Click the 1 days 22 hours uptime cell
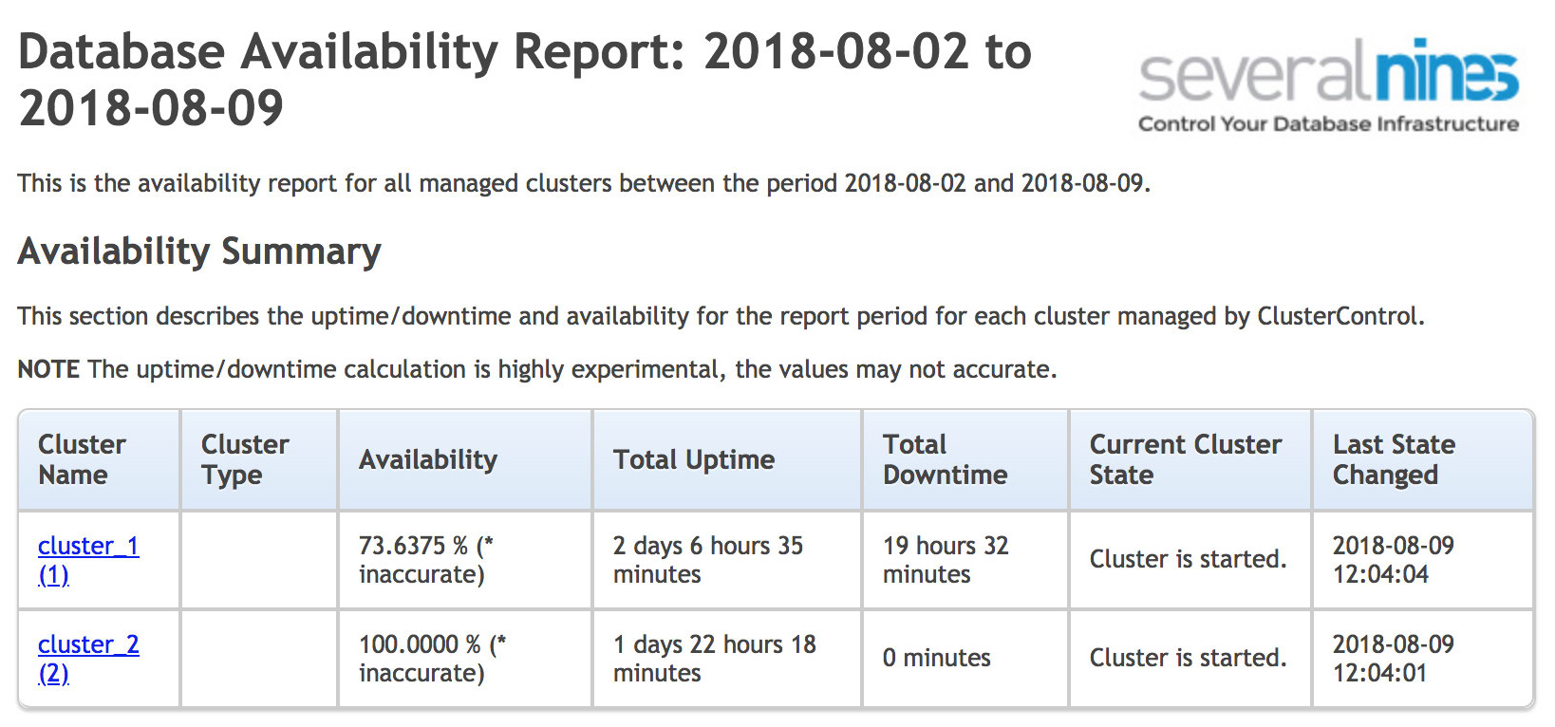The width and height of the screenshot is (1555, 727). tap(727, 659)
